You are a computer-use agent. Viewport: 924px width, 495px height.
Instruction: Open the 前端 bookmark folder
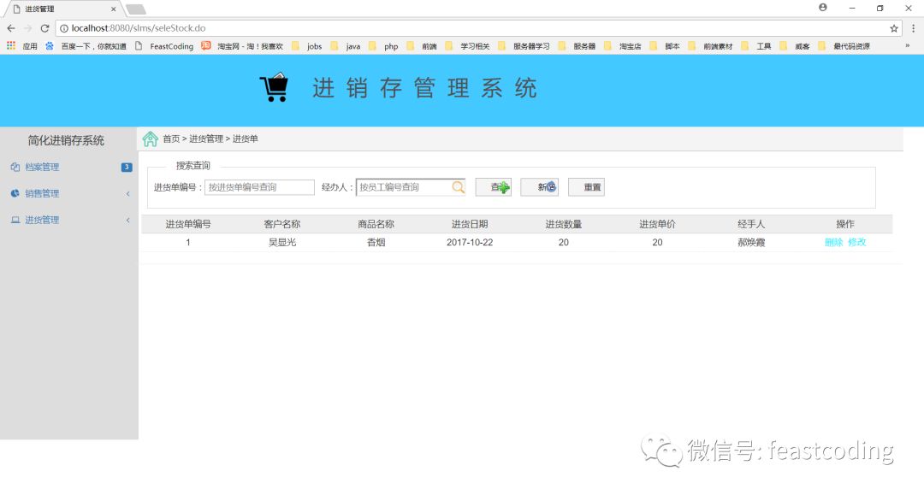(x=422, y=46)
